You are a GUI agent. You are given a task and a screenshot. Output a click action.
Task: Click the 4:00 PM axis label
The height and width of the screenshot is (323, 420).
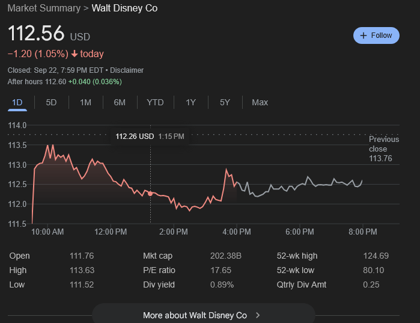pos(237,232)
